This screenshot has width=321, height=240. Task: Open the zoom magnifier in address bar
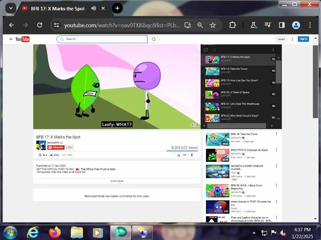point(200,25)
